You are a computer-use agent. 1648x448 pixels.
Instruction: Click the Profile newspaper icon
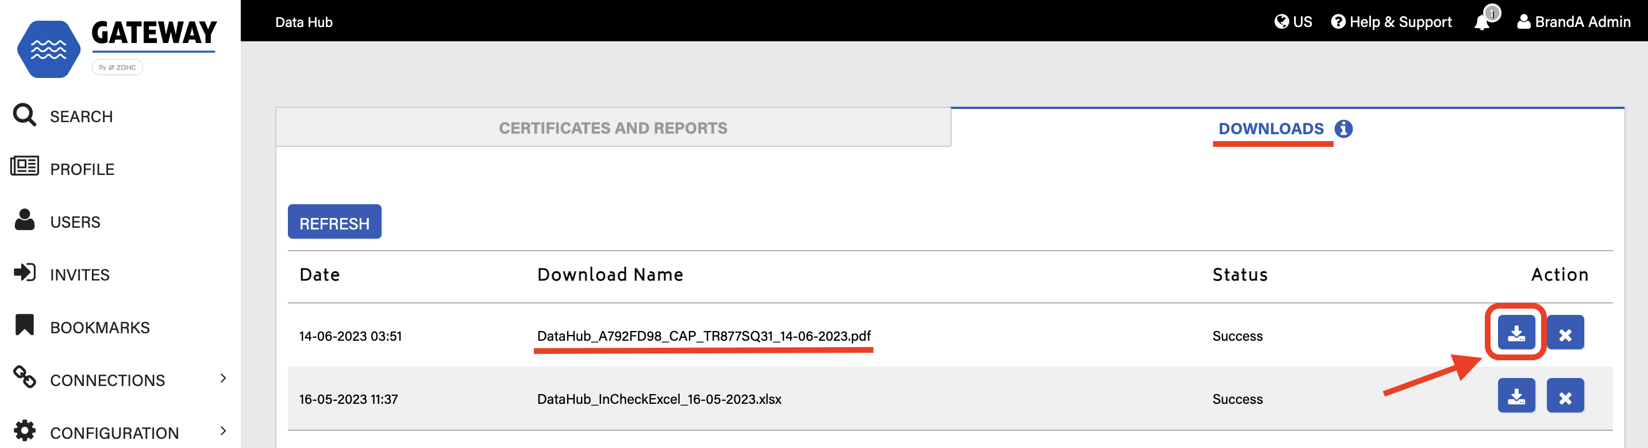(x=25, y=167)
